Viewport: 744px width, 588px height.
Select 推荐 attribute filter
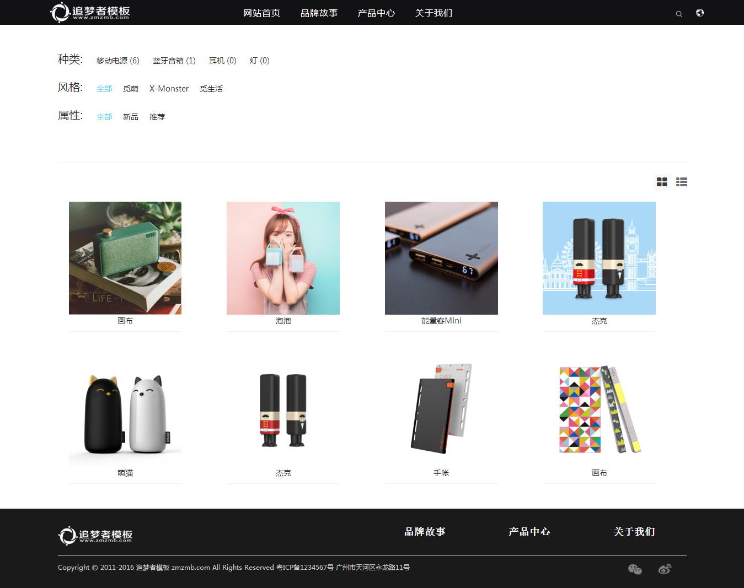click(x=157, y=117)
